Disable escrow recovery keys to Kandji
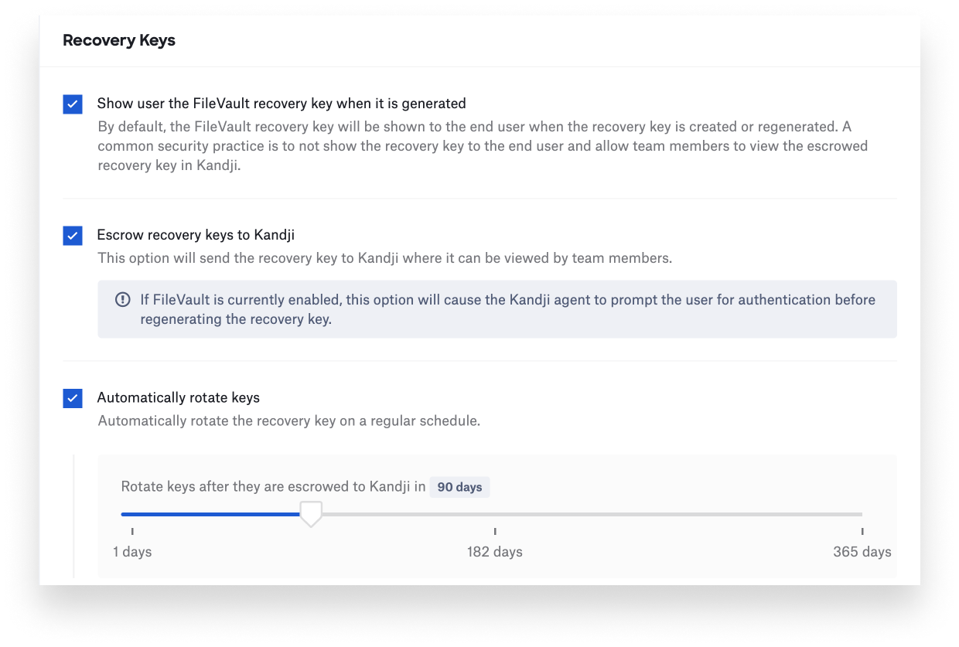Image resolution: width=959 pixels, height=647 pixels. pos(72,235)
